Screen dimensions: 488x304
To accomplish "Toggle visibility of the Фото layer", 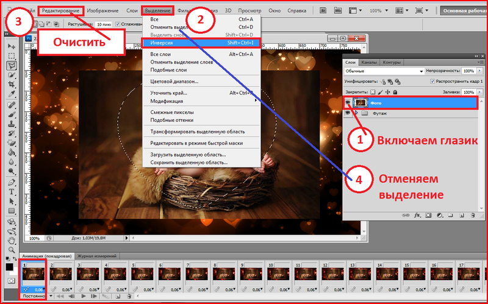I will click(348, 102).
